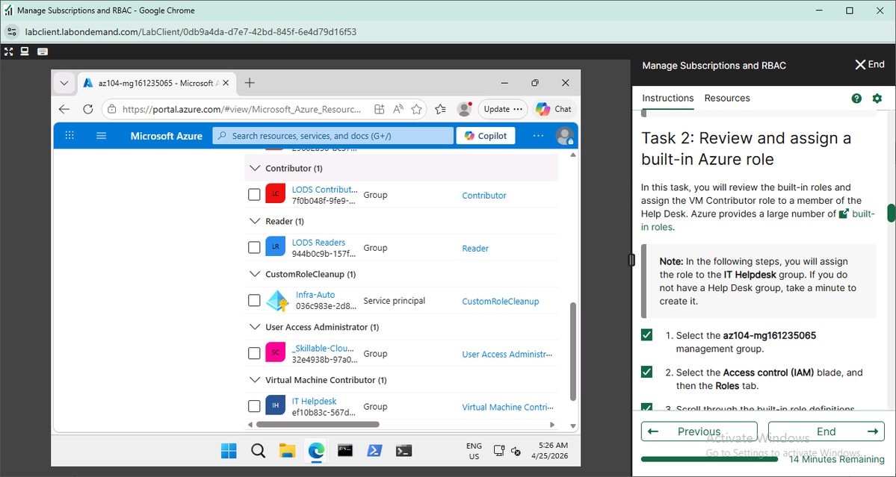The width and height of the screenshot is (896, 477).
Task: Click the lab time remaining progress bar
Action: point(709,459)
